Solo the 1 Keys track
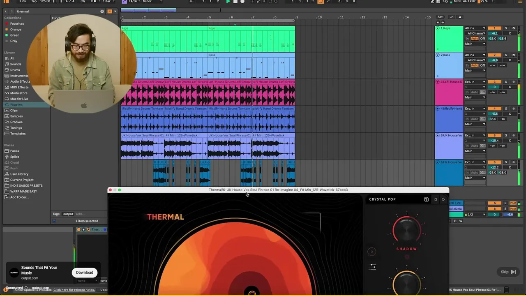Screen dimensions: 526x296 click(506, 28)
